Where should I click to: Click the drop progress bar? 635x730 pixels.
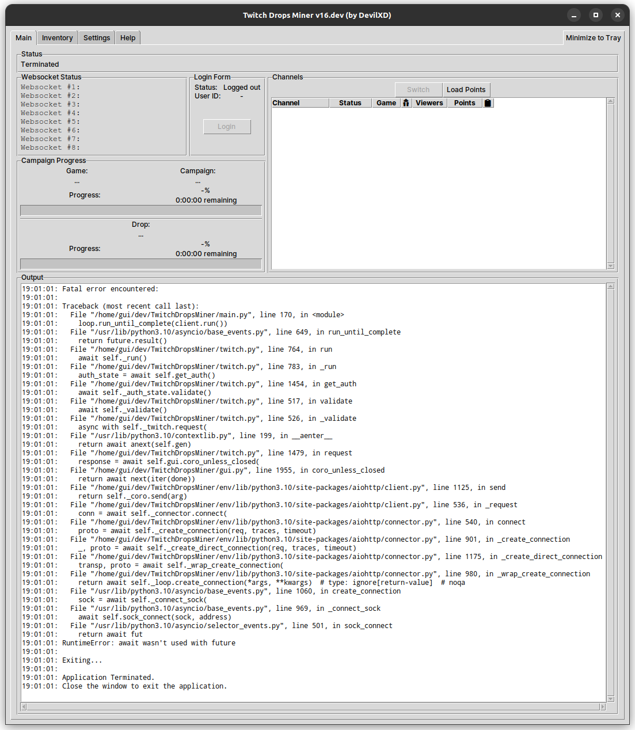(141, 264)
